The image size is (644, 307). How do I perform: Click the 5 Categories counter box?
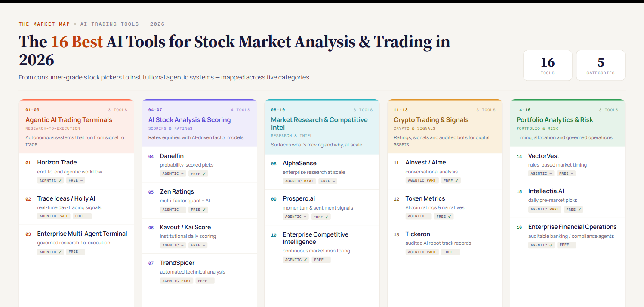(x=601, y=65)
